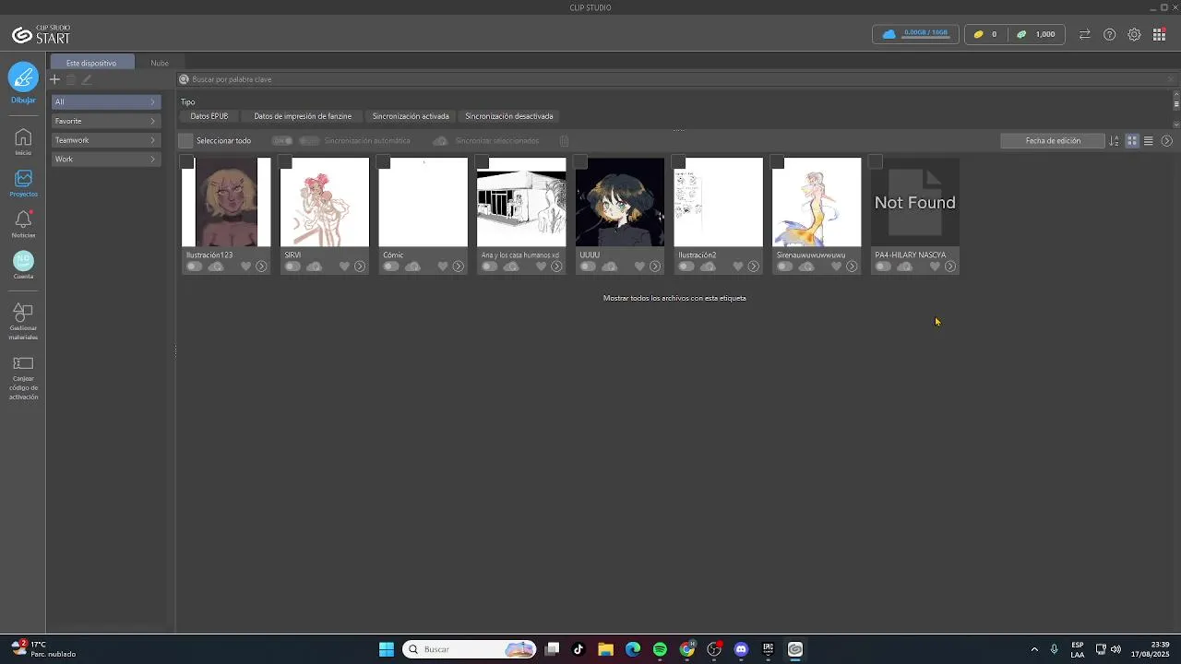Toggle sync switch for Ana y los casa humanos
Screen dimensions: 1181x664
click(489, 267)
